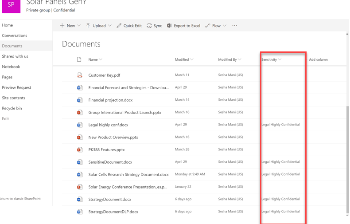Click the Sync toolbar button
This screenshot has height=224, width=350.
pos(154,26)
